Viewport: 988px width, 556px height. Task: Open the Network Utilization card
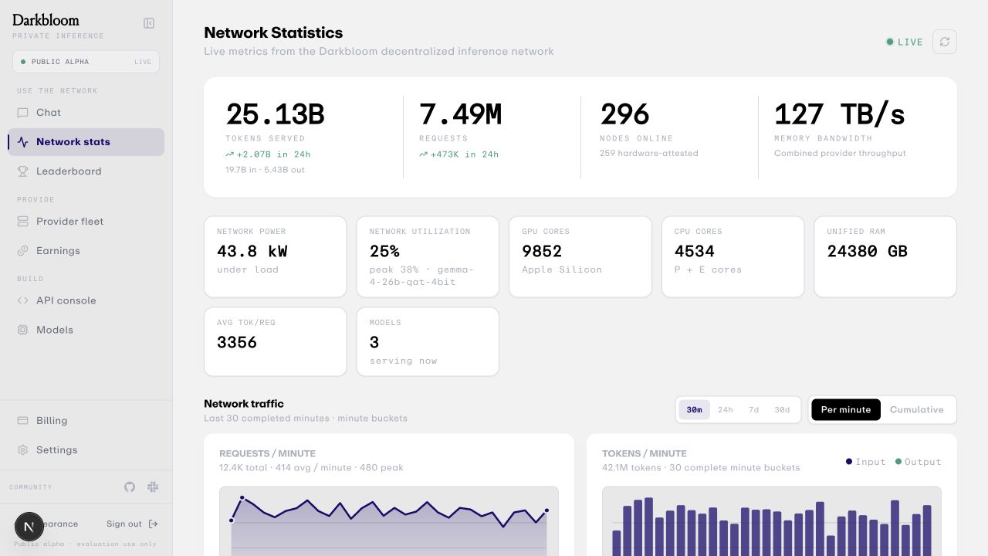click(x=428, y=256)
